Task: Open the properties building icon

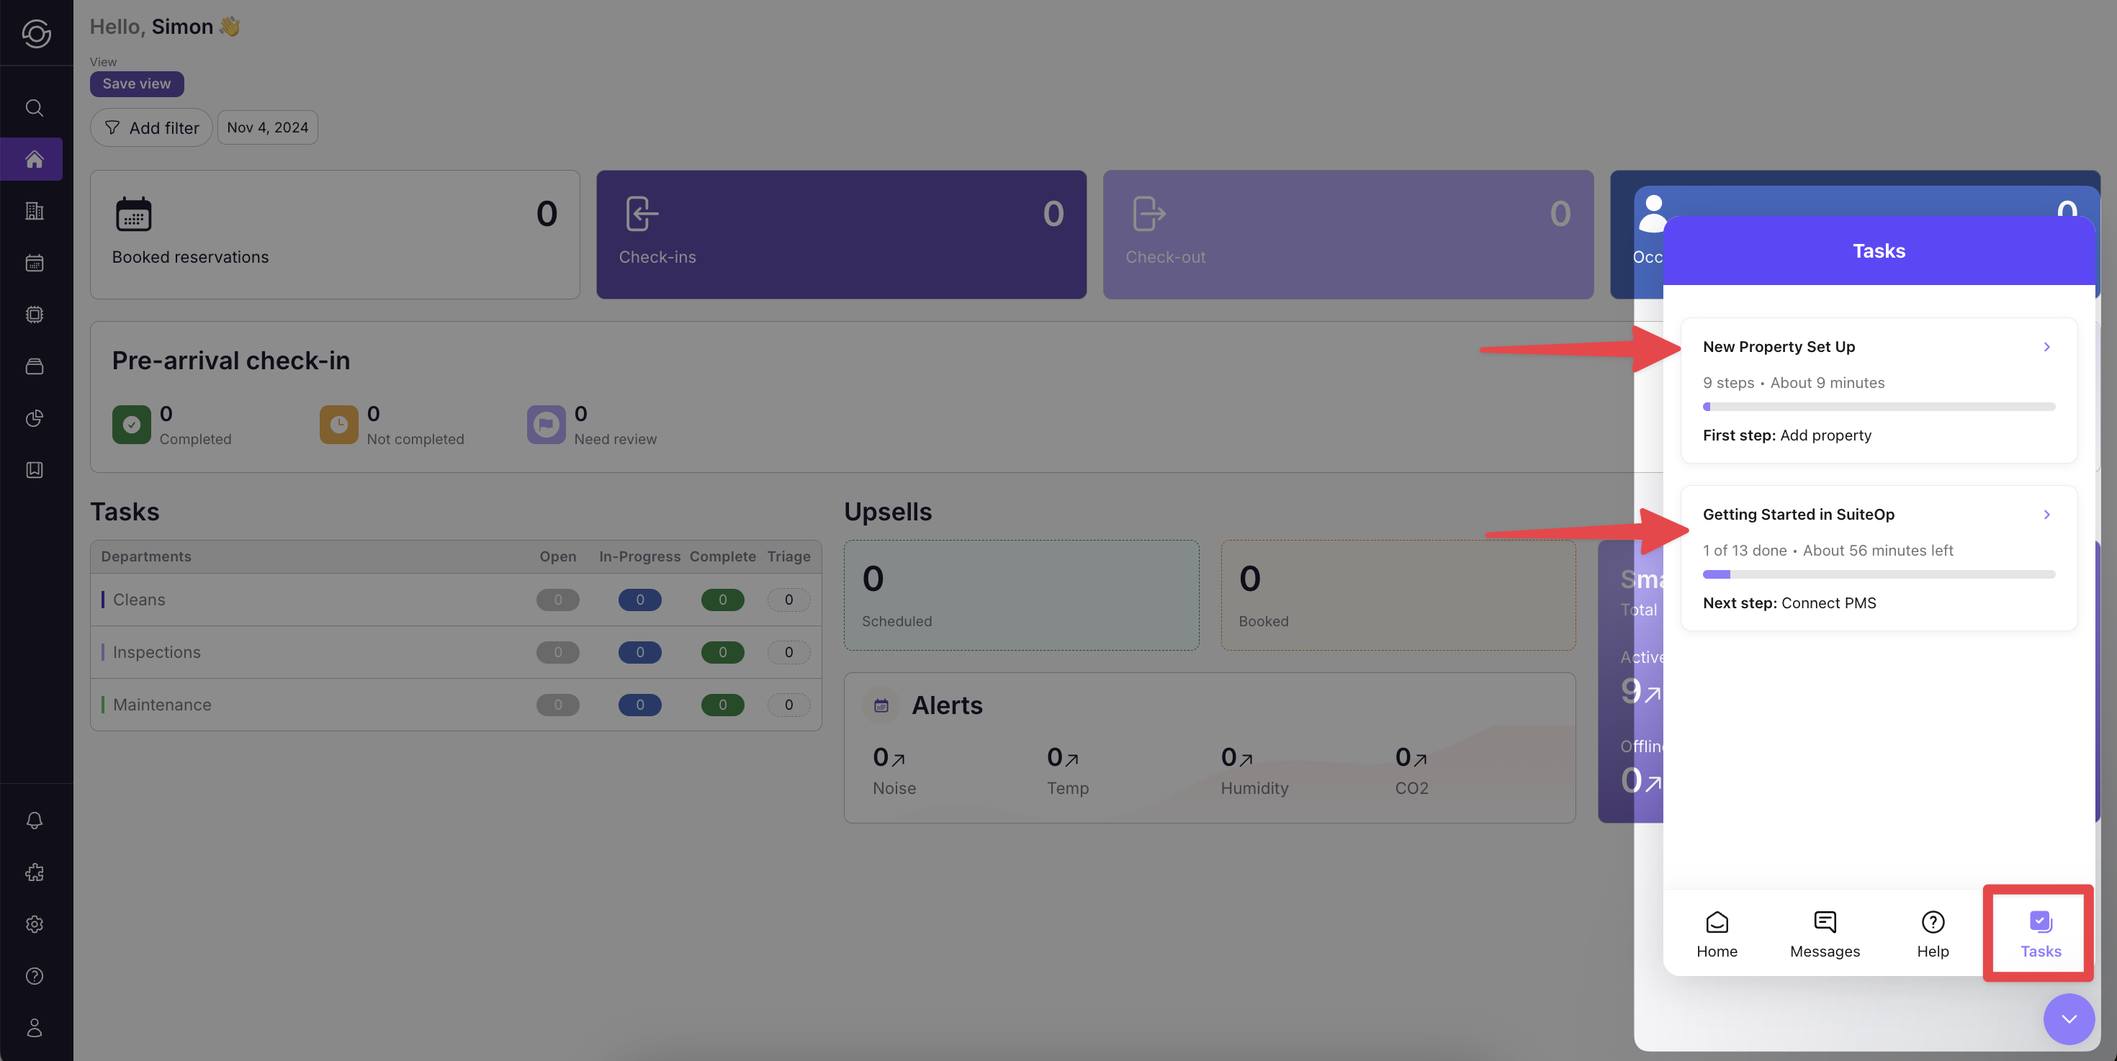Action: click(x=35, y=211)
